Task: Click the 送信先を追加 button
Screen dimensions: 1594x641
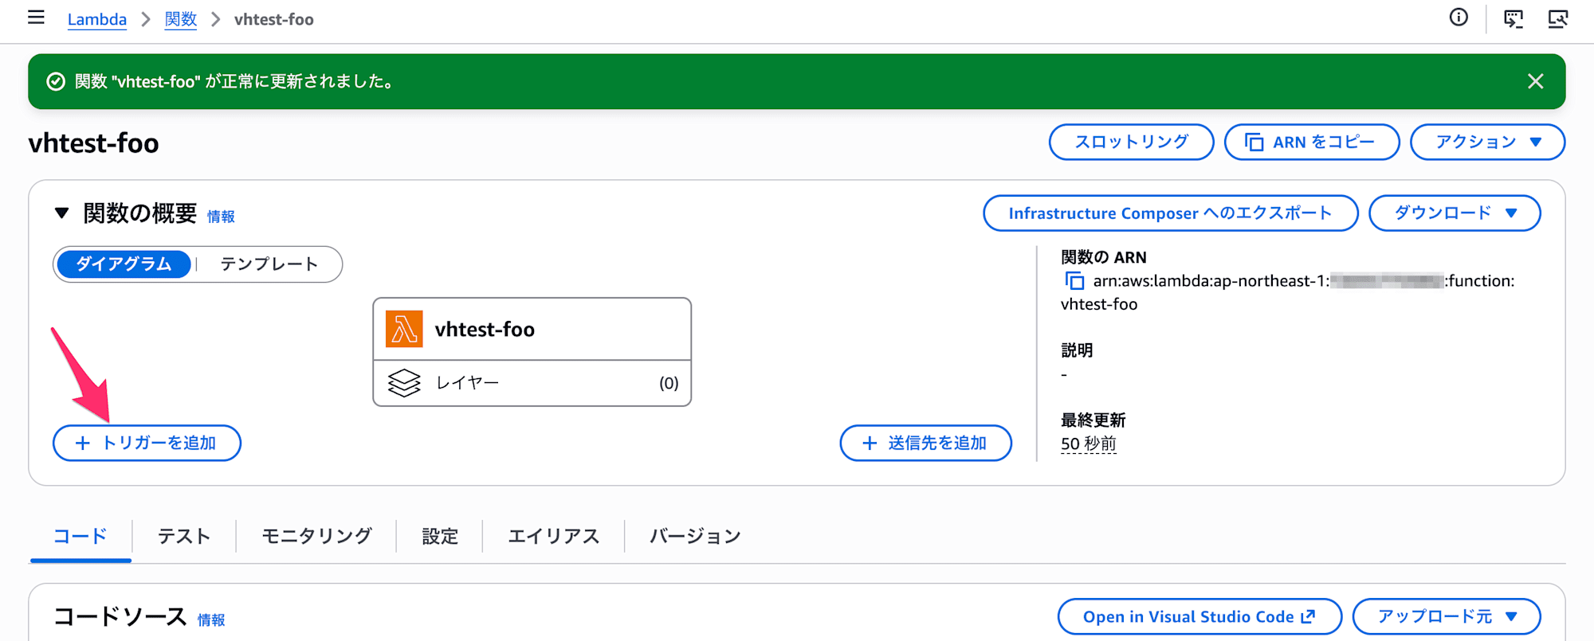Action: click(x=925, y=443)
